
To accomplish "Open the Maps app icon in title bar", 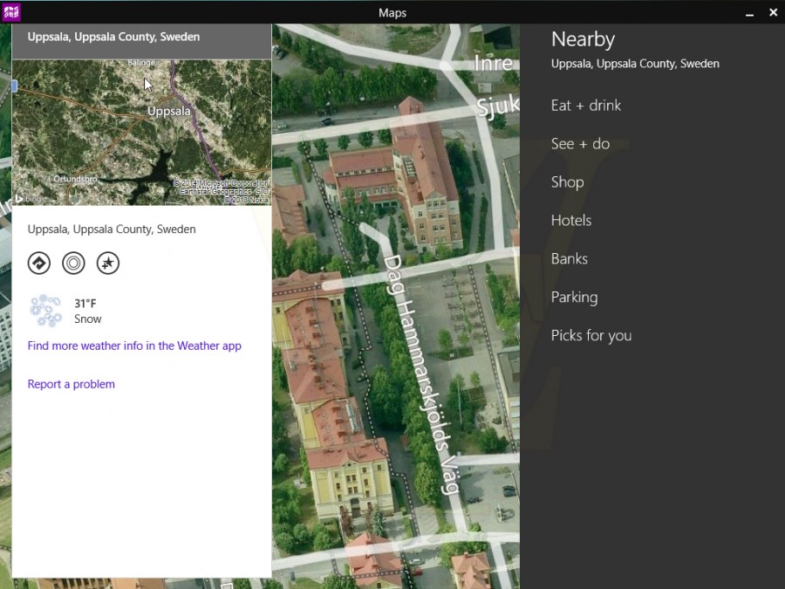I will tap(11, 12).
